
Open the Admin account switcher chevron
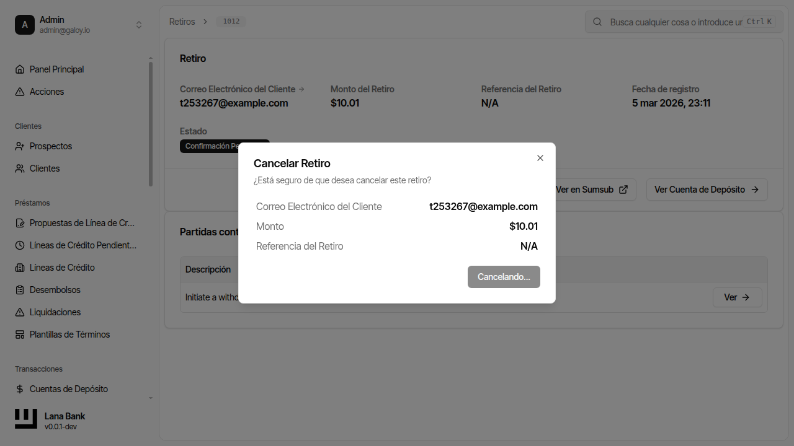tap(139, 24)
